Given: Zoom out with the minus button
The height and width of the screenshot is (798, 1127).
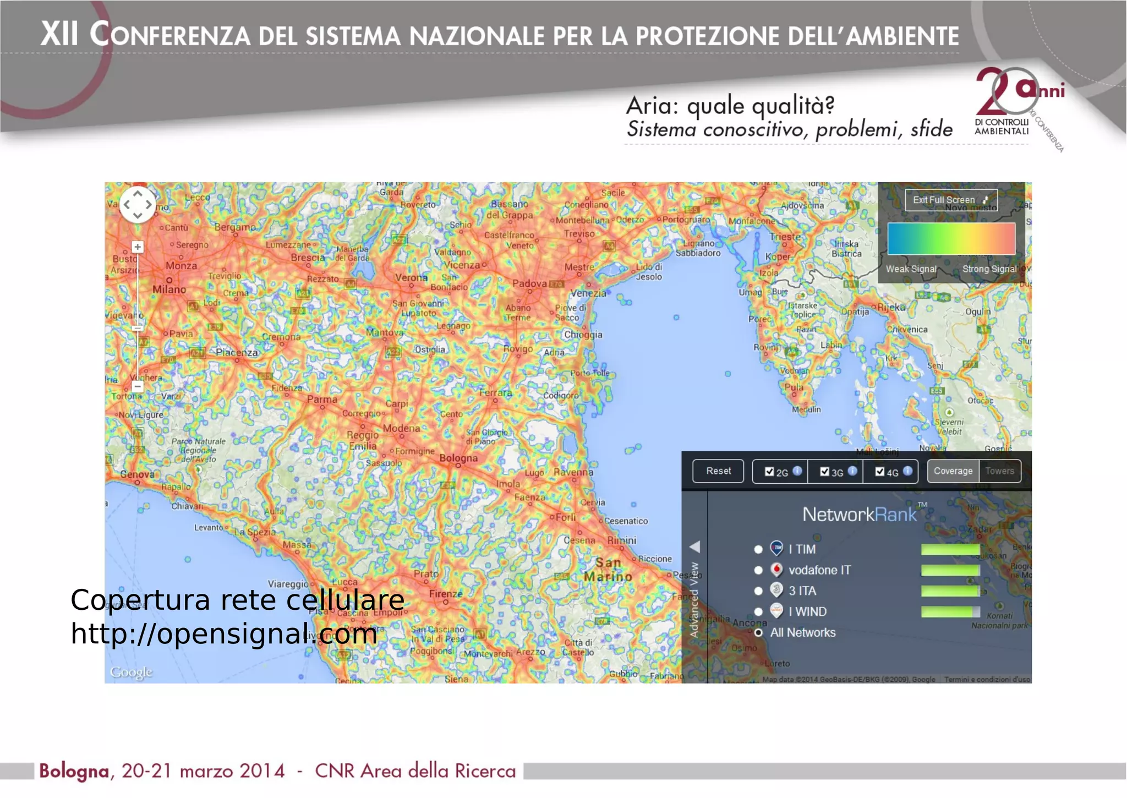Looking at the screenshot, I should click(138, 386).
